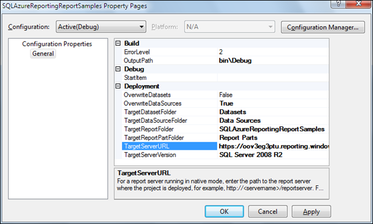Open the Configuration dropdown showing Active(Debug)
Viewport: 373px width, 224px height.
point(101,27)
